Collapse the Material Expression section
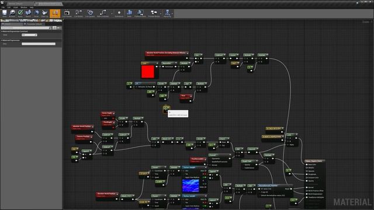Screen dimensions: 374x210 click(2, 40)
